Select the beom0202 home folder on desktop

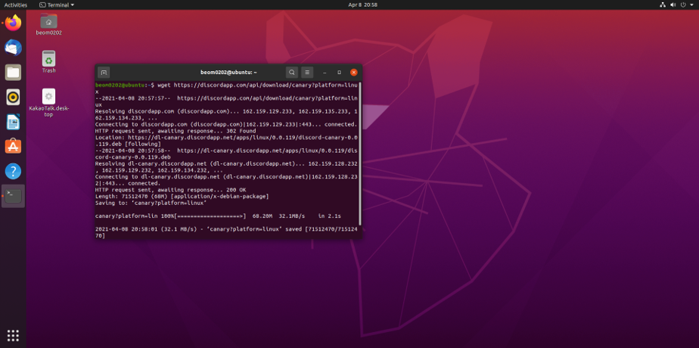pos(48,23)
